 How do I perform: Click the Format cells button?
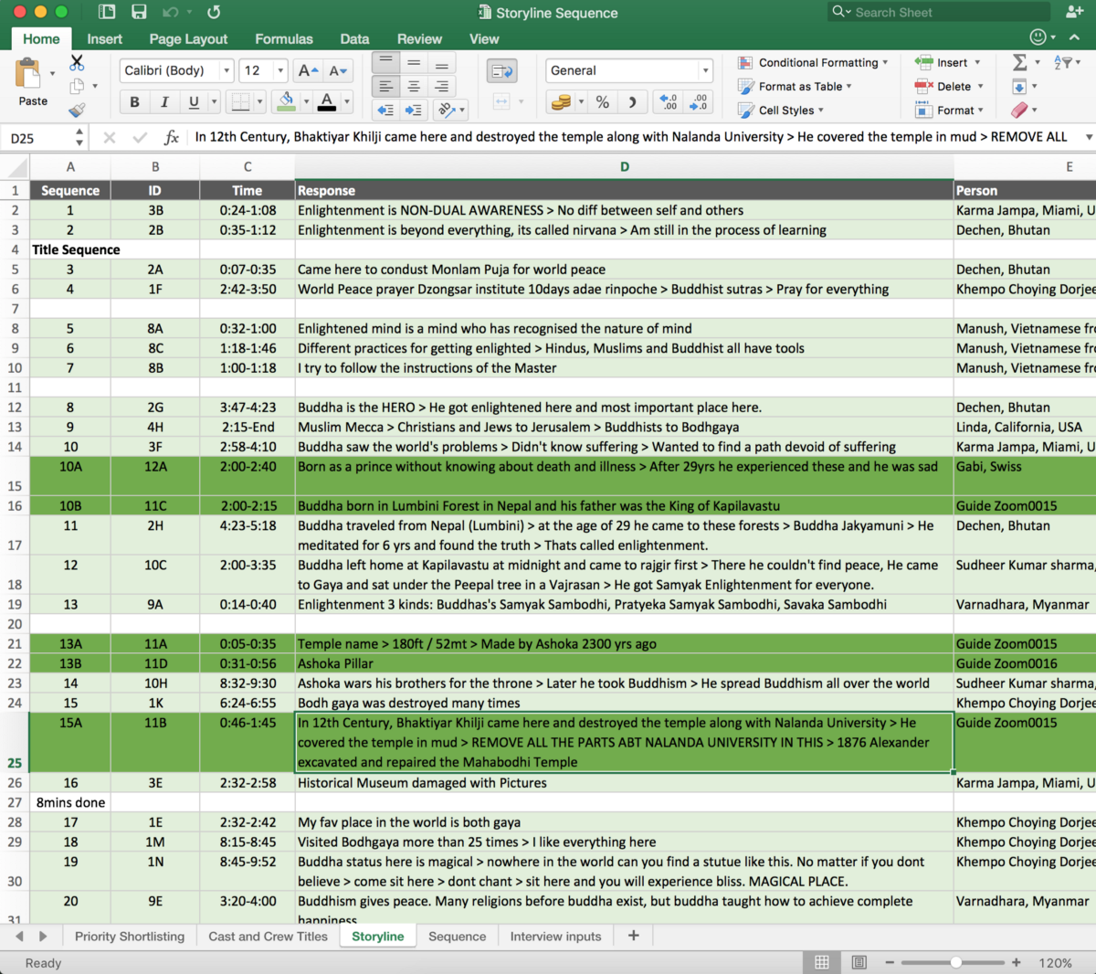pos(948,110)
